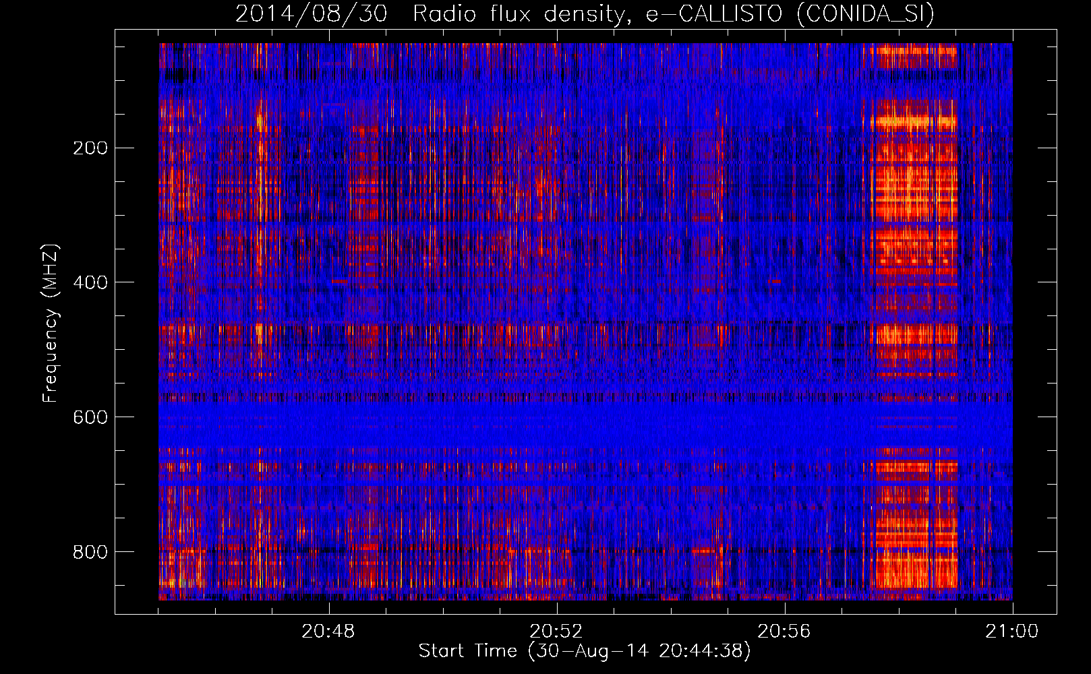Click the 20:48 time tick label
This screenshot has width=1091, height=674.
tap(328, 632)
